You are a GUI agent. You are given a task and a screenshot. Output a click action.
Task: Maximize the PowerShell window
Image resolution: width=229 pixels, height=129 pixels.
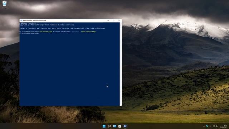click(113, 20)
